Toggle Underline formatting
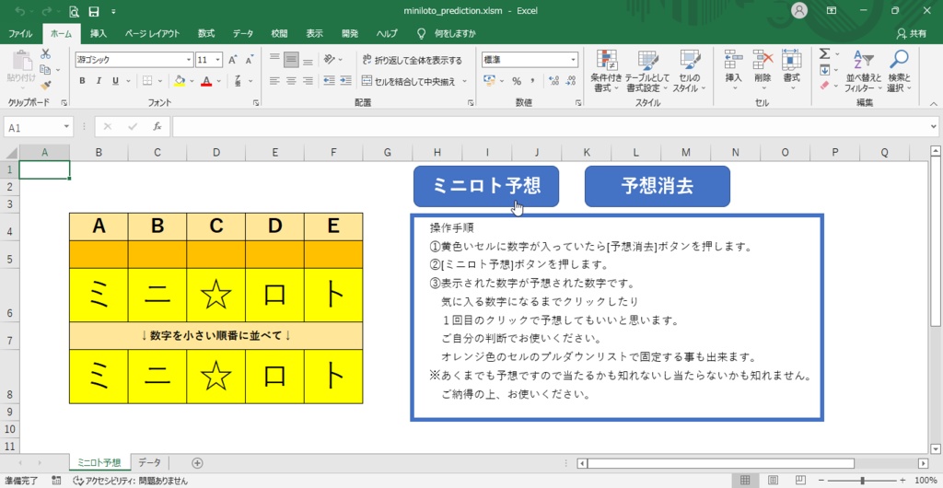The width and height of the screenshot is (943, 488). [113, 80]
